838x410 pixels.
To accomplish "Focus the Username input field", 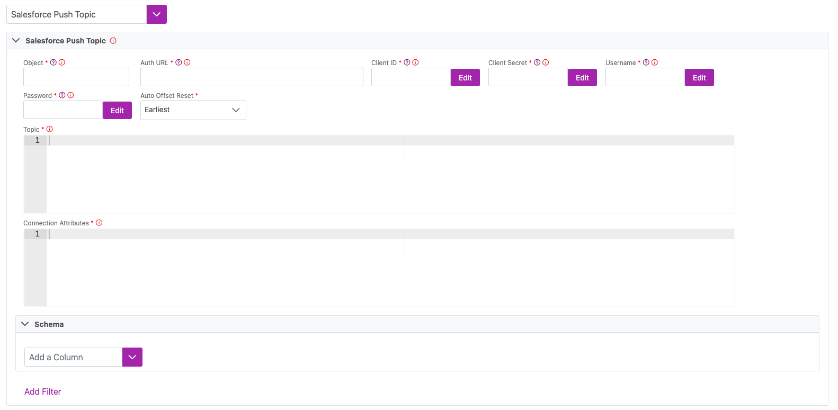I will click(645, 77).
